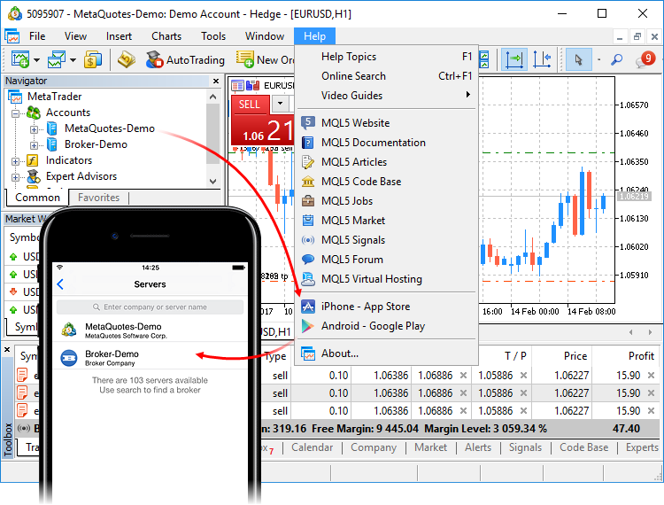Toggle the chart shift button
This screenshot has width=664, height=505.
pos(543,59)
